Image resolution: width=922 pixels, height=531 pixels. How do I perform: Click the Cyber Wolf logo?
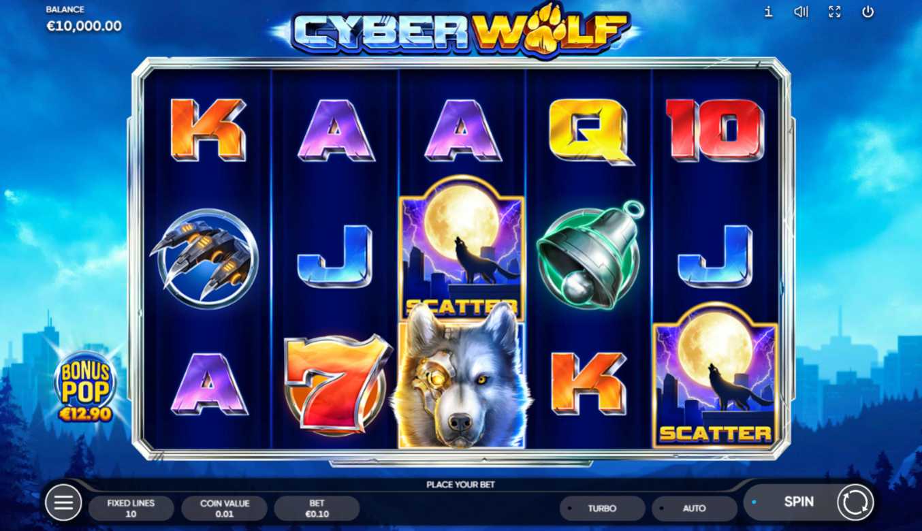(x=460, y=29)
